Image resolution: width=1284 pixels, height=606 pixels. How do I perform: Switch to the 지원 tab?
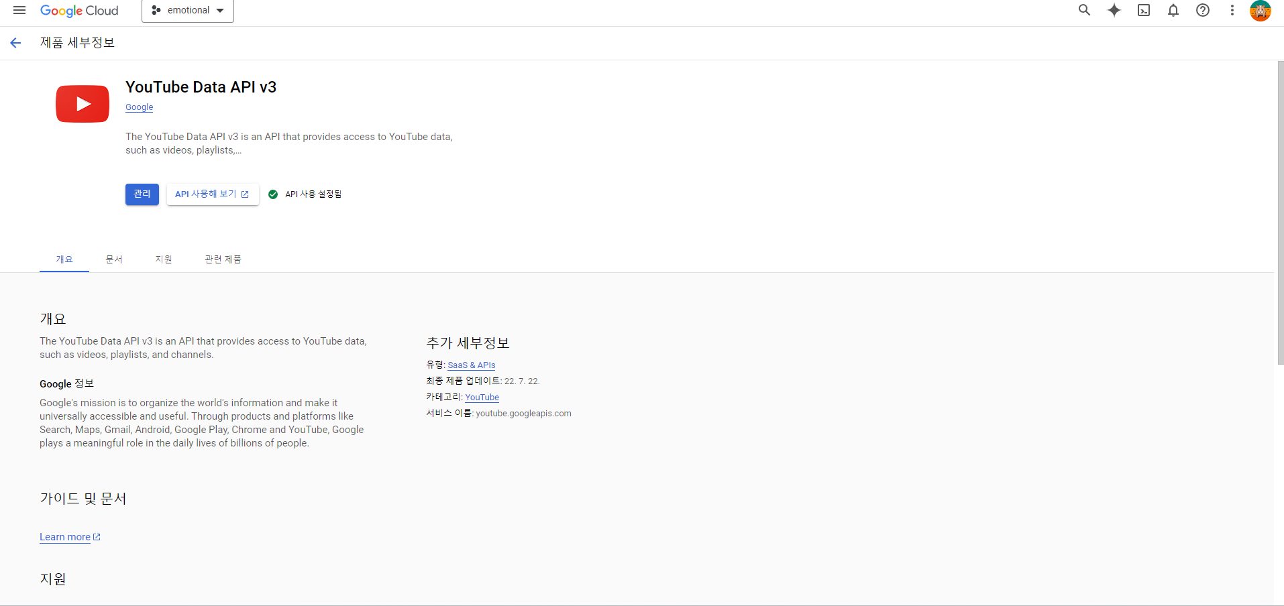(x=164, y=259)
